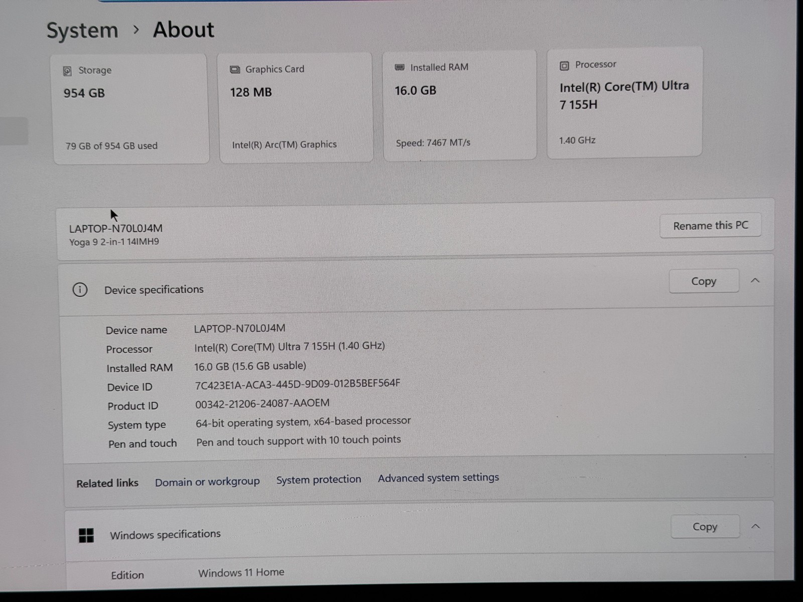The height and width of the screenshot is (602, 803).
Task: Click the Product ID label
Action: coord(132,406)
